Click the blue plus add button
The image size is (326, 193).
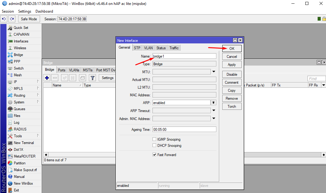click(47, 78)
